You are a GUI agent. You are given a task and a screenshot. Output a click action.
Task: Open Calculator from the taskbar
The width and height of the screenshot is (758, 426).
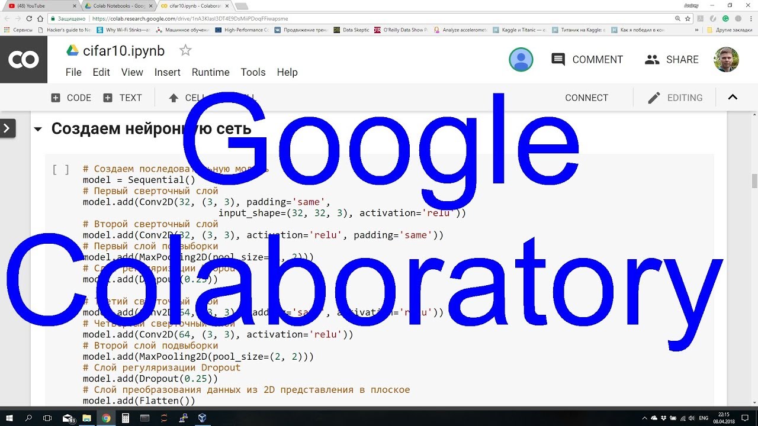click(125, 418)
